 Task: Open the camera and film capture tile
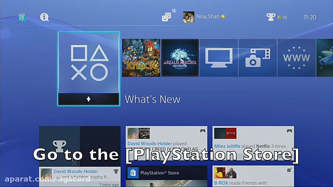click(x=258, y=58)
